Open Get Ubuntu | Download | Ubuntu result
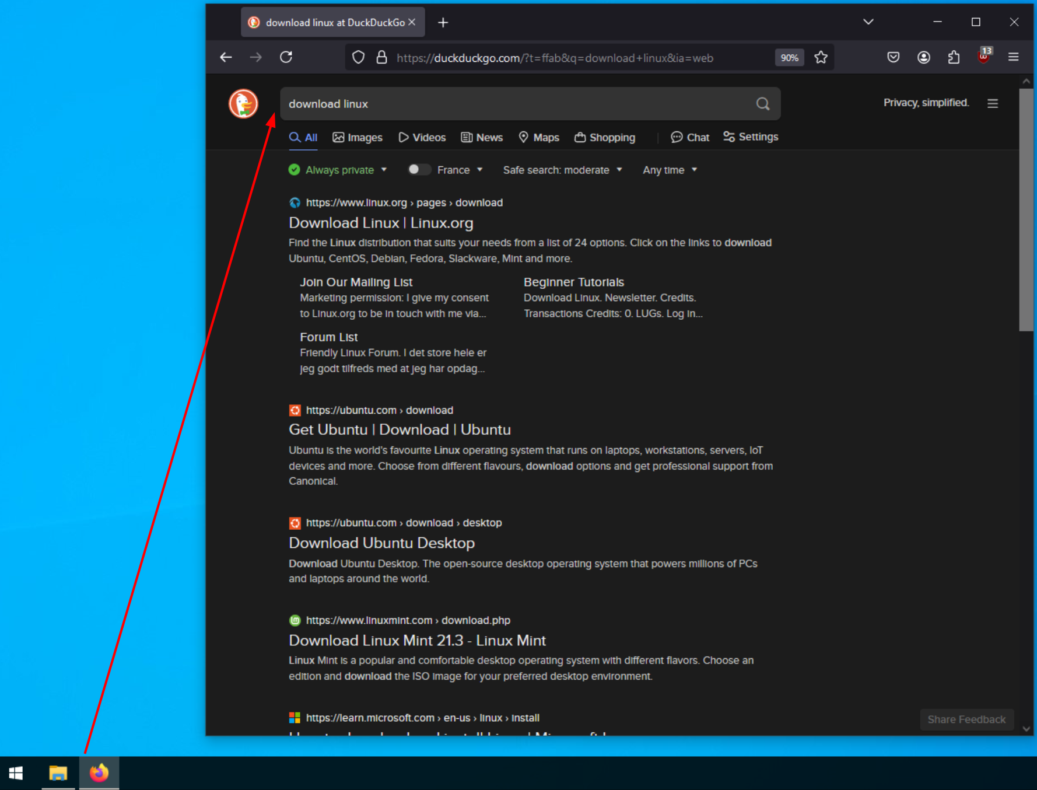 tap(400, 429)
